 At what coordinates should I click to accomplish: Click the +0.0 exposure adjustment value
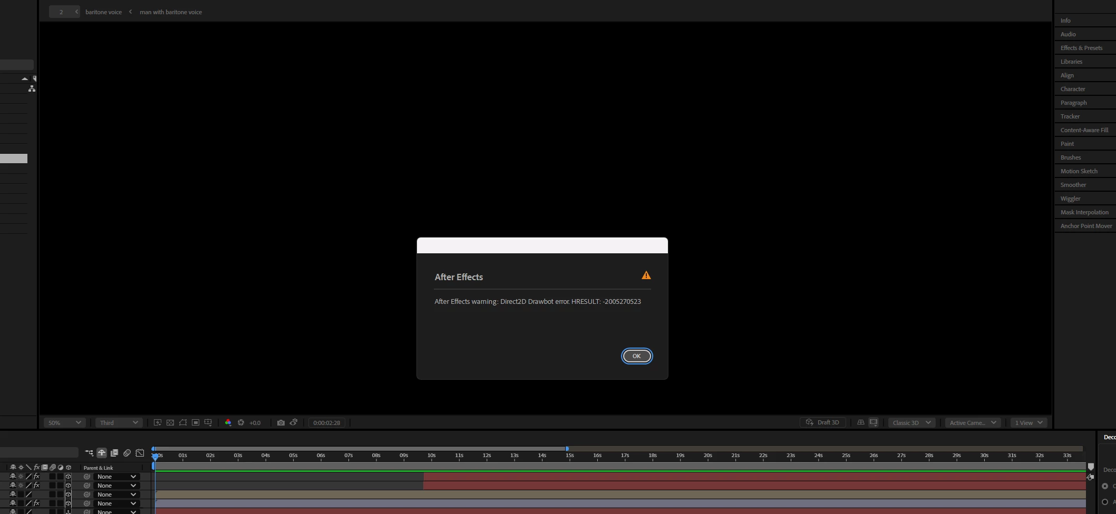(x=255, y=422)
